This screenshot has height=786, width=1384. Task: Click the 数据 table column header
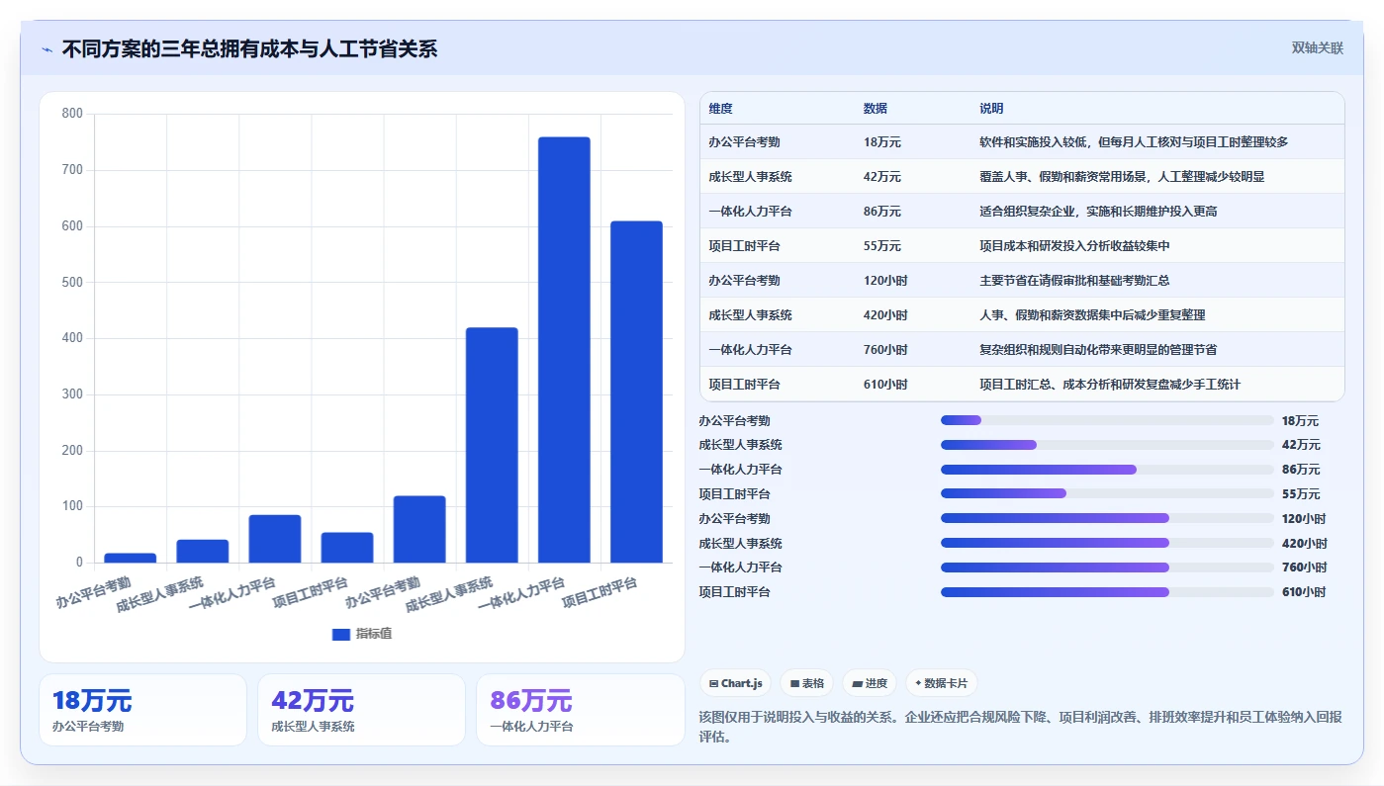click(x=876, y=109)
